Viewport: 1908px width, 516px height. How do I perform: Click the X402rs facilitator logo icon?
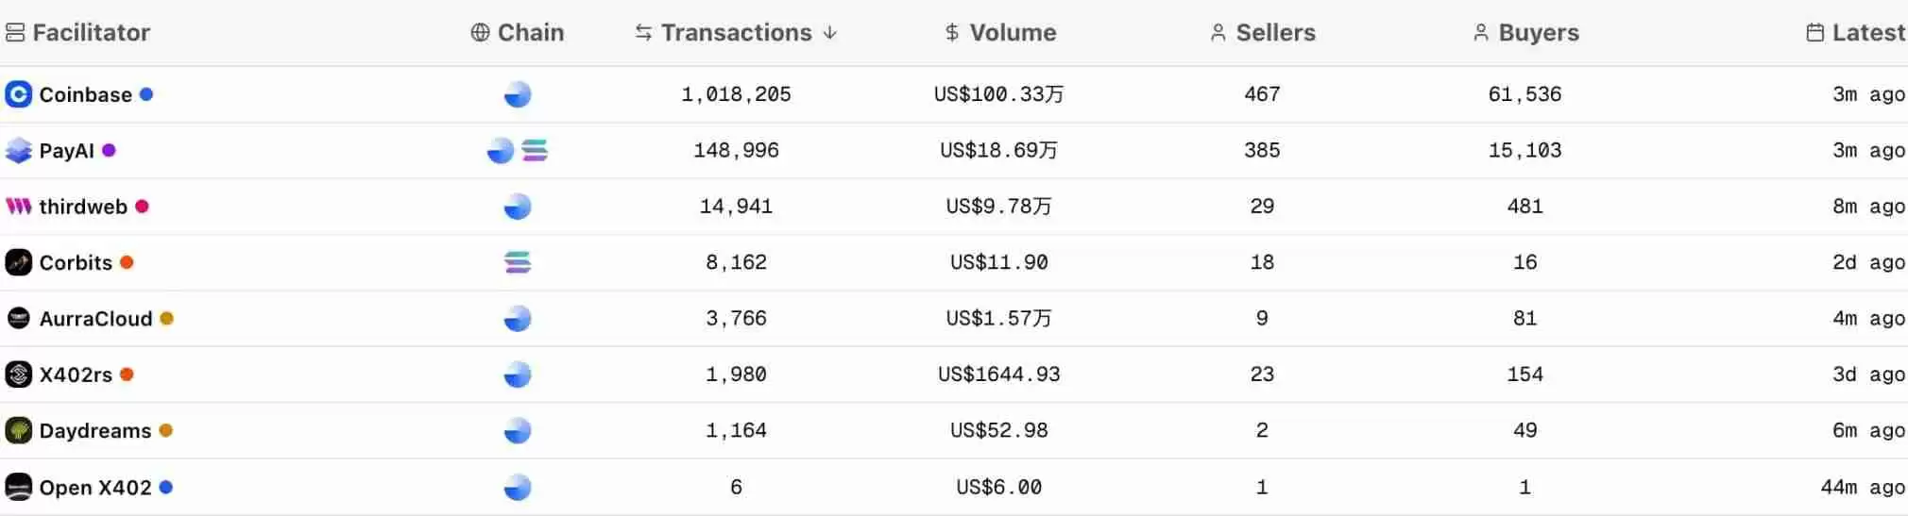click(18, 375)
